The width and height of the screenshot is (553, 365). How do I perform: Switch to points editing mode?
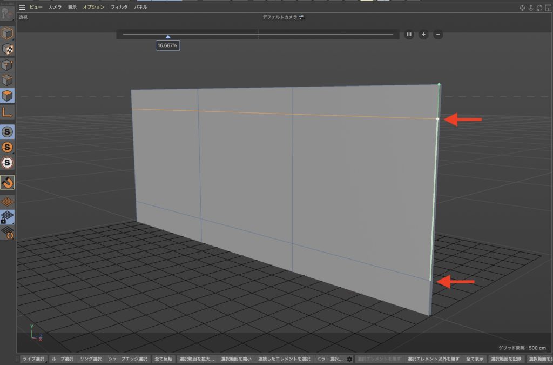pyautogui.click(x=8, y=65)
